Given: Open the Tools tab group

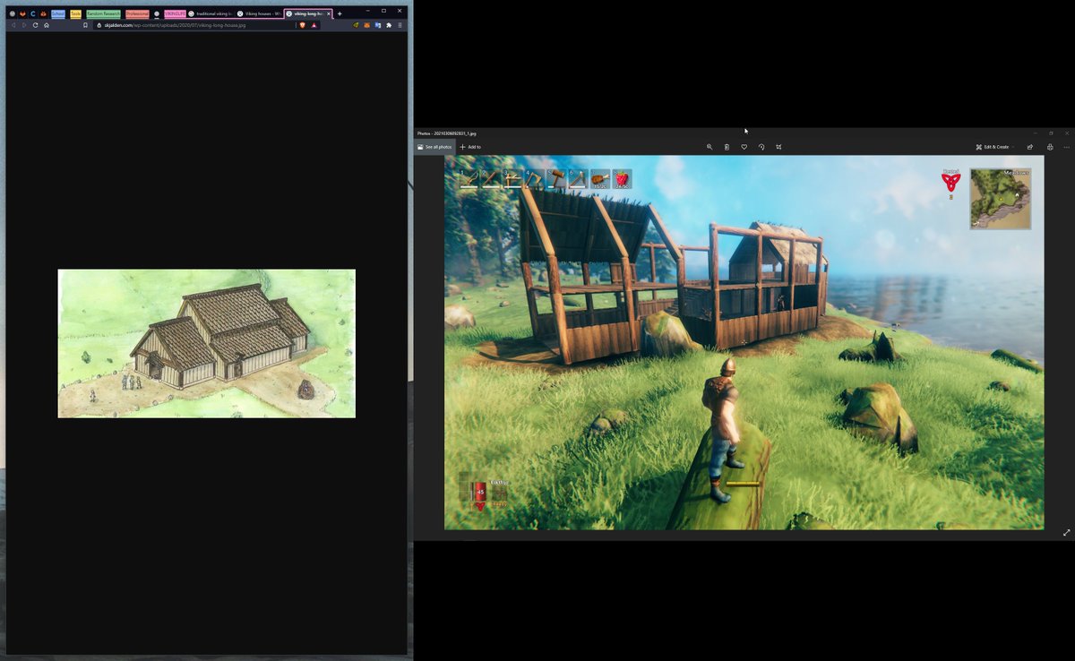Looking at the screenshot, I should (75, 13).
